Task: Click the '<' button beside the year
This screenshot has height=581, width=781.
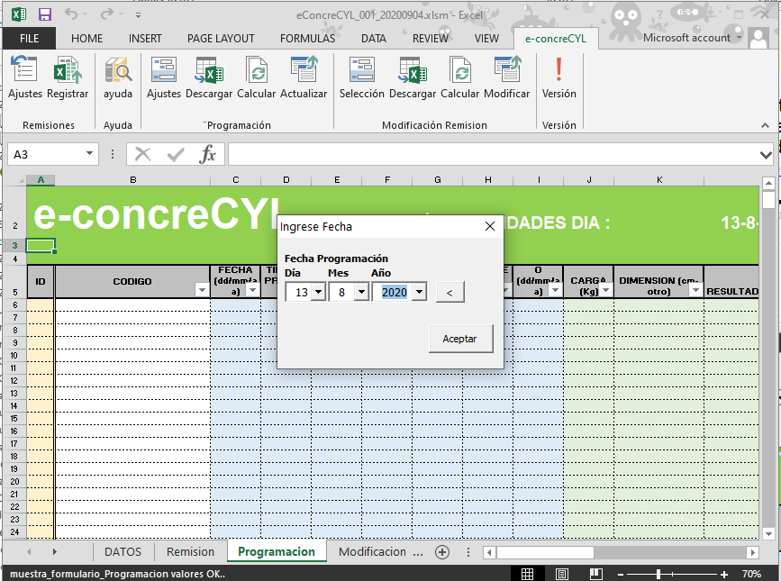Action: [x=450, y=292]
